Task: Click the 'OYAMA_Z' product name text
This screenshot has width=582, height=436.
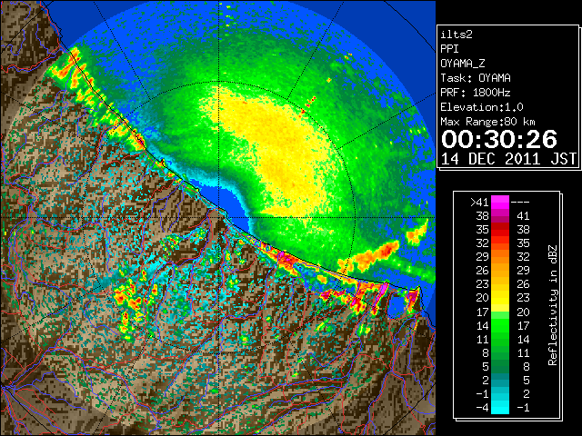Action: 463,64
